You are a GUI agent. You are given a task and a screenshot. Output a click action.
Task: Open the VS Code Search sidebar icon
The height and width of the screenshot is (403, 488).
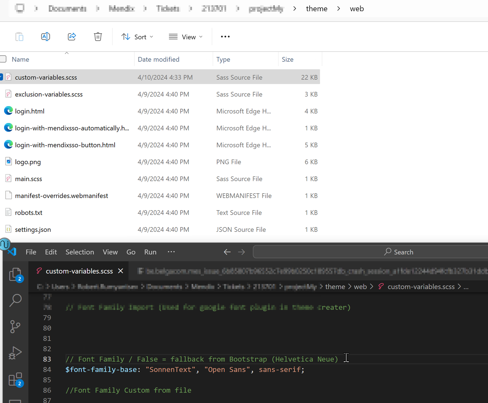pos(15,301)
